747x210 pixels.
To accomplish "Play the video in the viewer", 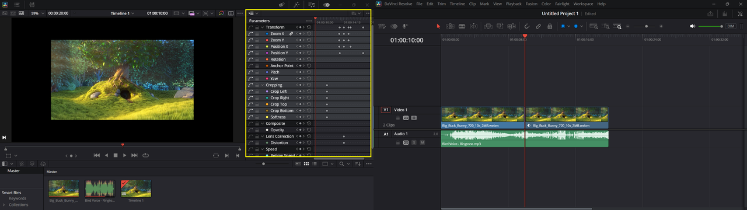I will coord(125,155).
